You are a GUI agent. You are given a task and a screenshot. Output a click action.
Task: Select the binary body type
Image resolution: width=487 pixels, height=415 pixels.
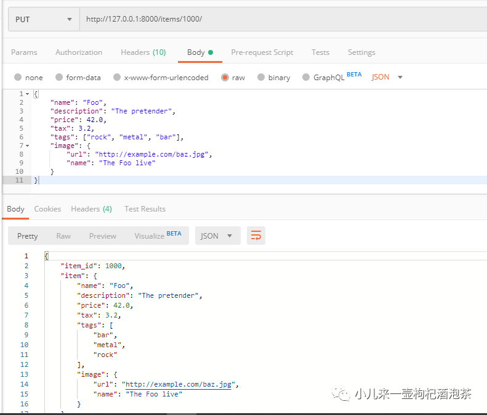coord(261,77)
